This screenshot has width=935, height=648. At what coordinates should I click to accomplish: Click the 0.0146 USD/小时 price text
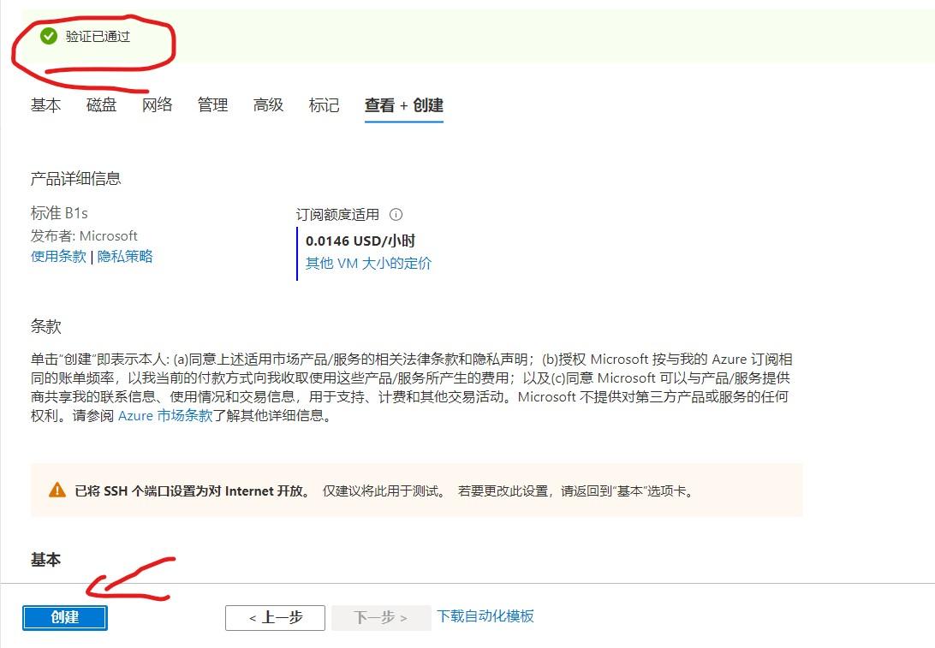tap(360, 241)
